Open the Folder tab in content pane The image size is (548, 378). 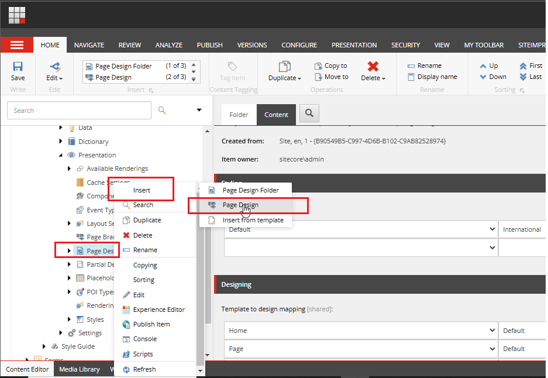[x=239, y=115]
